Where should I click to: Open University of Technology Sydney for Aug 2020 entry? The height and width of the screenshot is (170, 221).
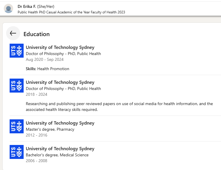point(60,47)
